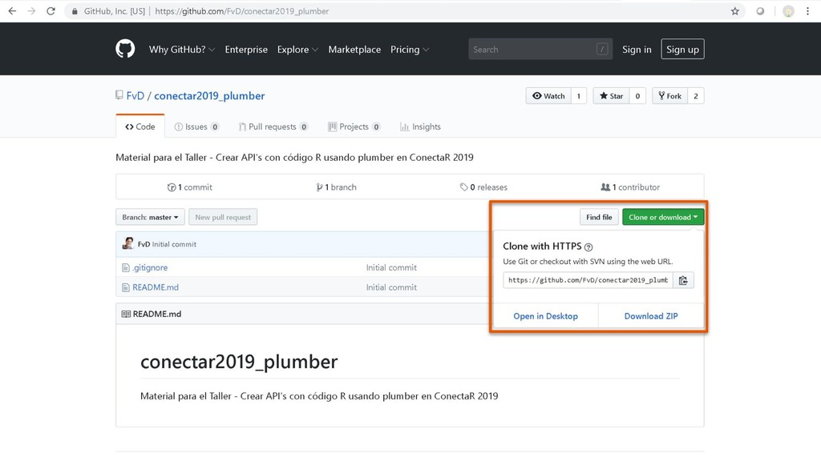Click the stargazers count 0
The width and height of the screenshot is (821, 461).
coord(637,96)
